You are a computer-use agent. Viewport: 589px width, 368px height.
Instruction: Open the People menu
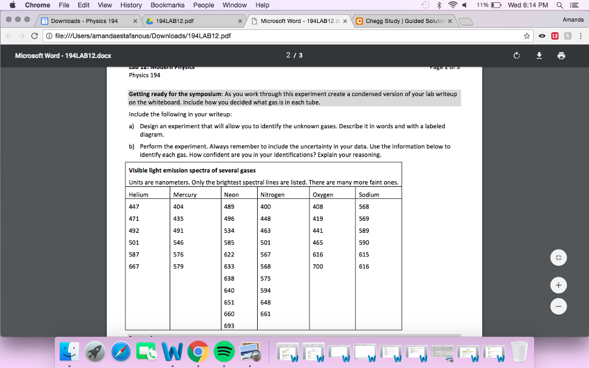[x=204, y=5]
